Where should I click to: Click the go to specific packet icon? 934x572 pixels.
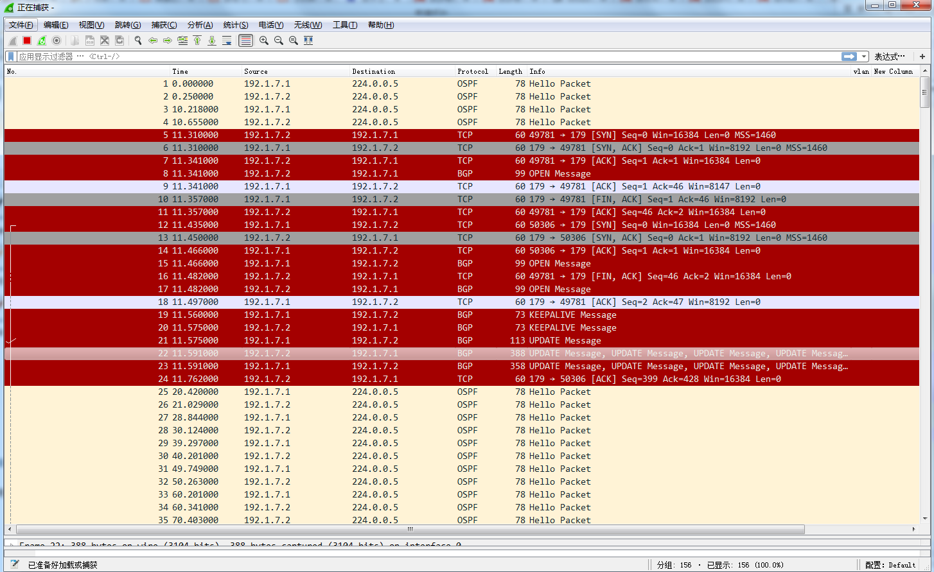tap(182, 40)
